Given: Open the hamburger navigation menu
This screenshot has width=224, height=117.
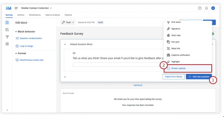Looking at the screenshot, I should pos(16,8).
